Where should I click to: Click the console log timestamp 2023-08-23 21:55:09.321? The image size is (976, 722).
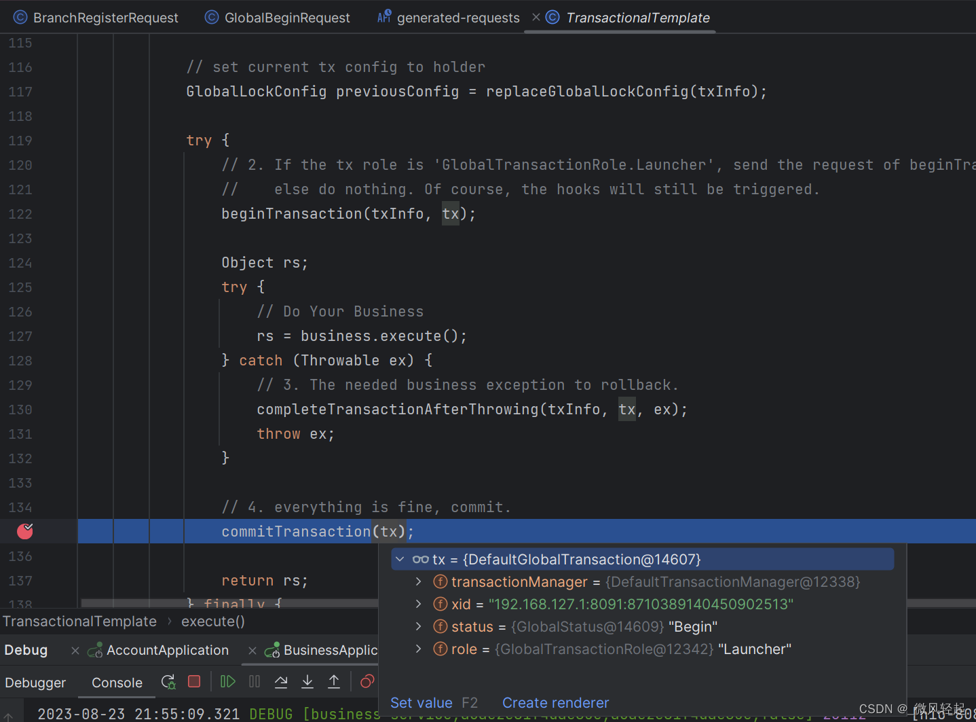tap(138, 714)
